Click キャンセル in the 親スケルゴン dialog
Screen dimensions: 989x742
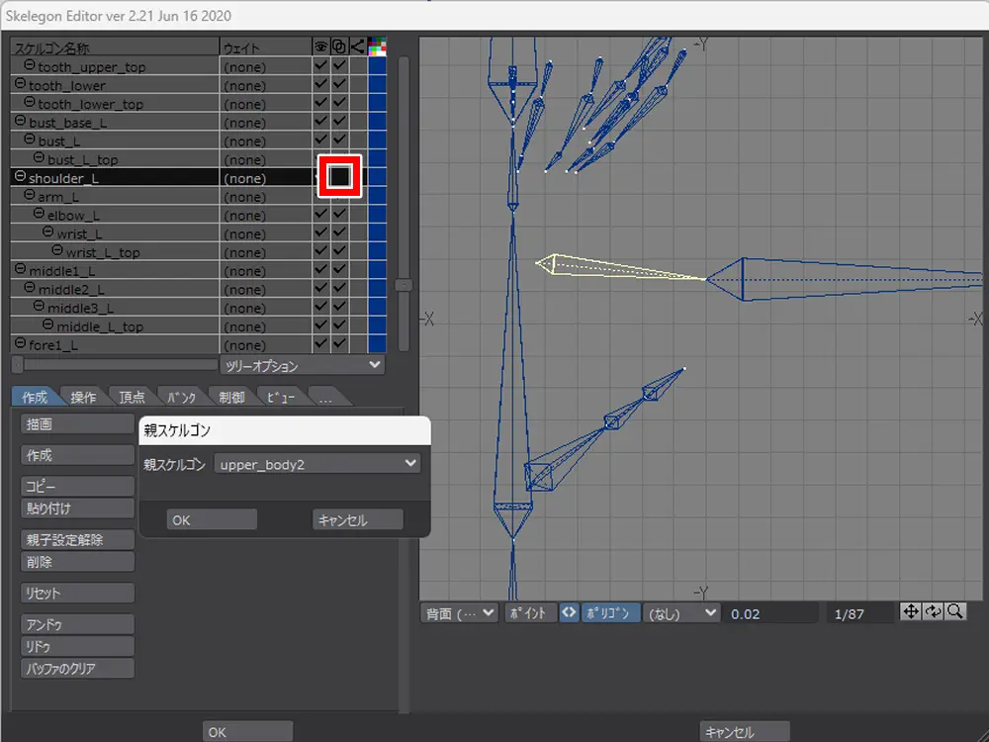(357, 520)
